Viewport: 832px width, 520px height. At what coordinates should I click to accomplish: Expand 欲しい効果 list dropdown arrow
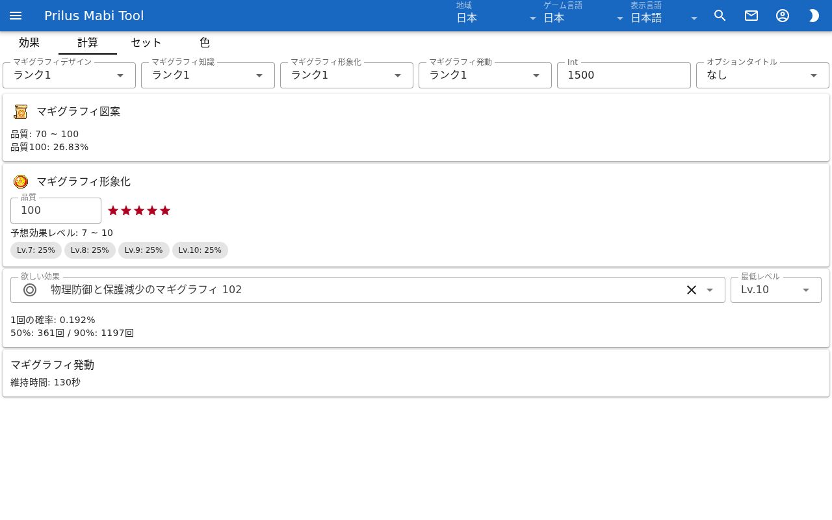(x=710, y=290)
